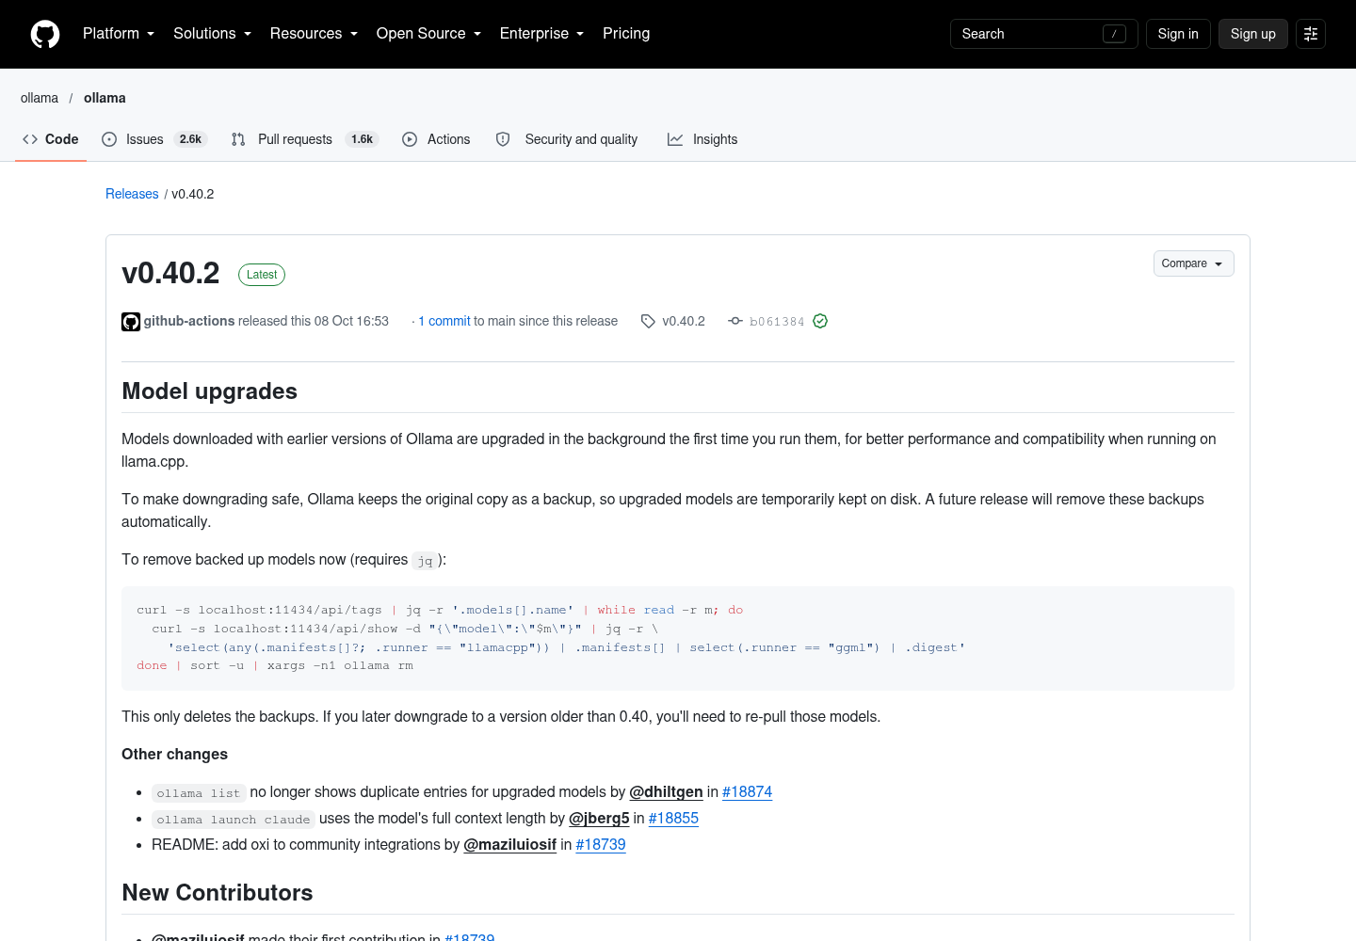Open the Insights tab
1356x941 pixels.
(x=702, y=139)
